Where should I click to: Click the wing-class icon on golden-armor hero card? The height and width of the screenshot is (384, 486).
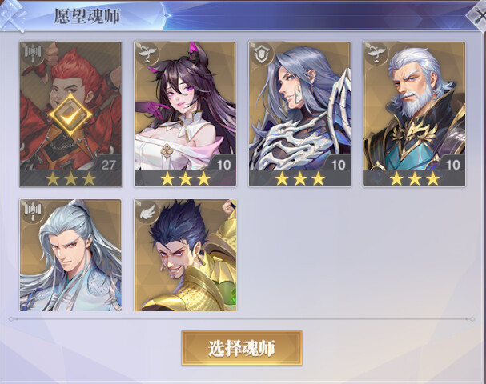[x=147, y=211]
